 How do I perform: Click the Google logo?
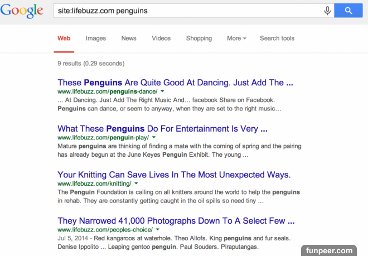point(22,11)
